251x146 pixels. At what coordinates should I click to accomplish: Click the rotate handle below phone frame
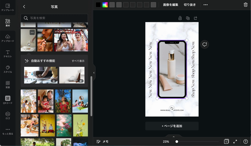point(172,109)
